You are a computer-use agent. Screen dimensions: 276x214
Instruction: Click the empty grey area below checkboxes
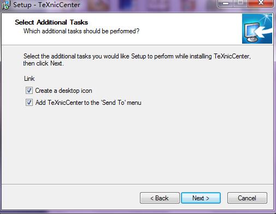point(137,144)
